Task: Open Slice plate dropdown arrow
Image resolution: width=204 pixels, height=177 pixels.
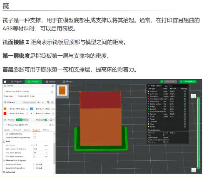Action: (162, 81)
